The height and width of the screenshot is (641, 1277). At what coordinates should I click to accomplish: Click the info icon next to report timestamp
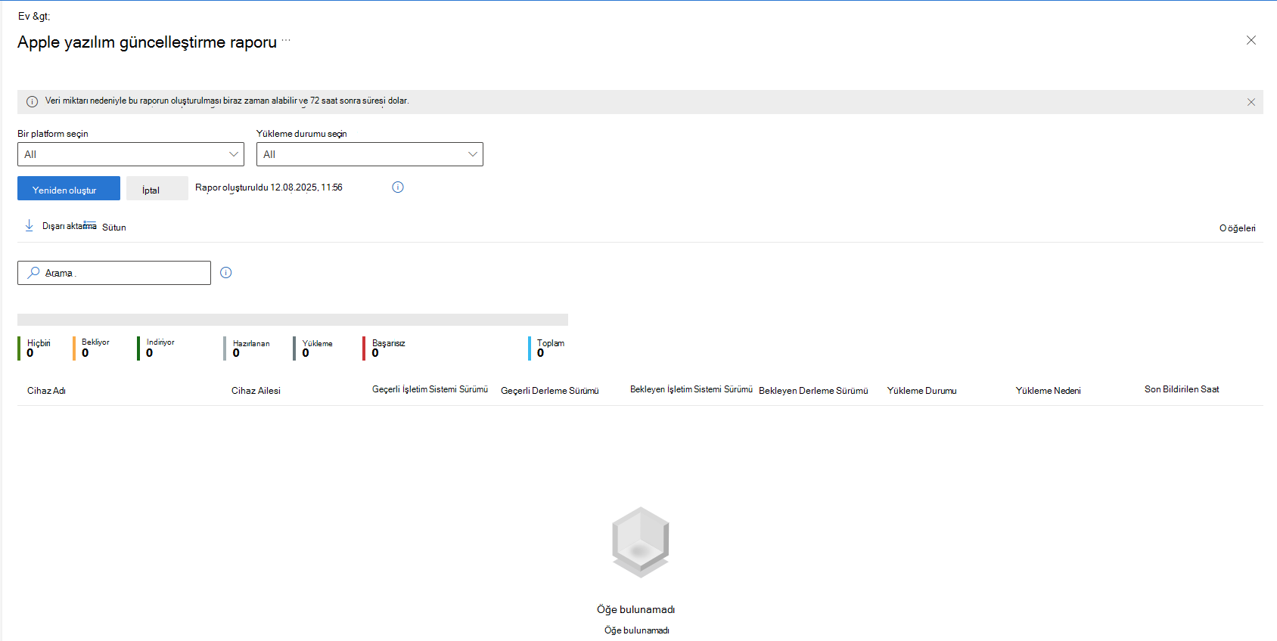[398, 187]
